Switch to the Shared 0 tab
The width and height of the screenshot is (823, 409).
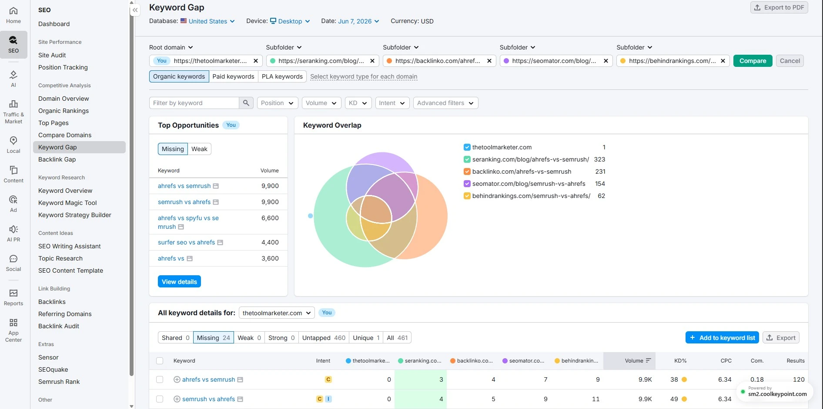pyautogui.click(x=176, y=338)
